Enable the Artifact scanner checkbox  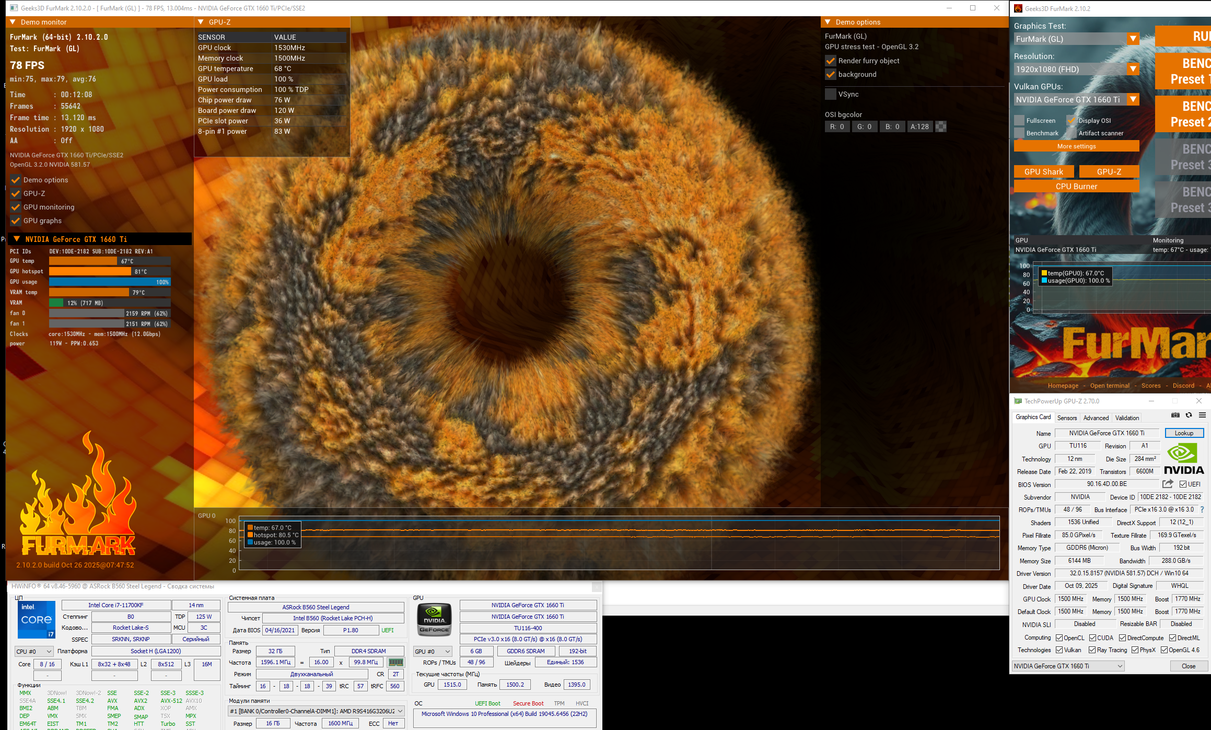[1072, 133]
